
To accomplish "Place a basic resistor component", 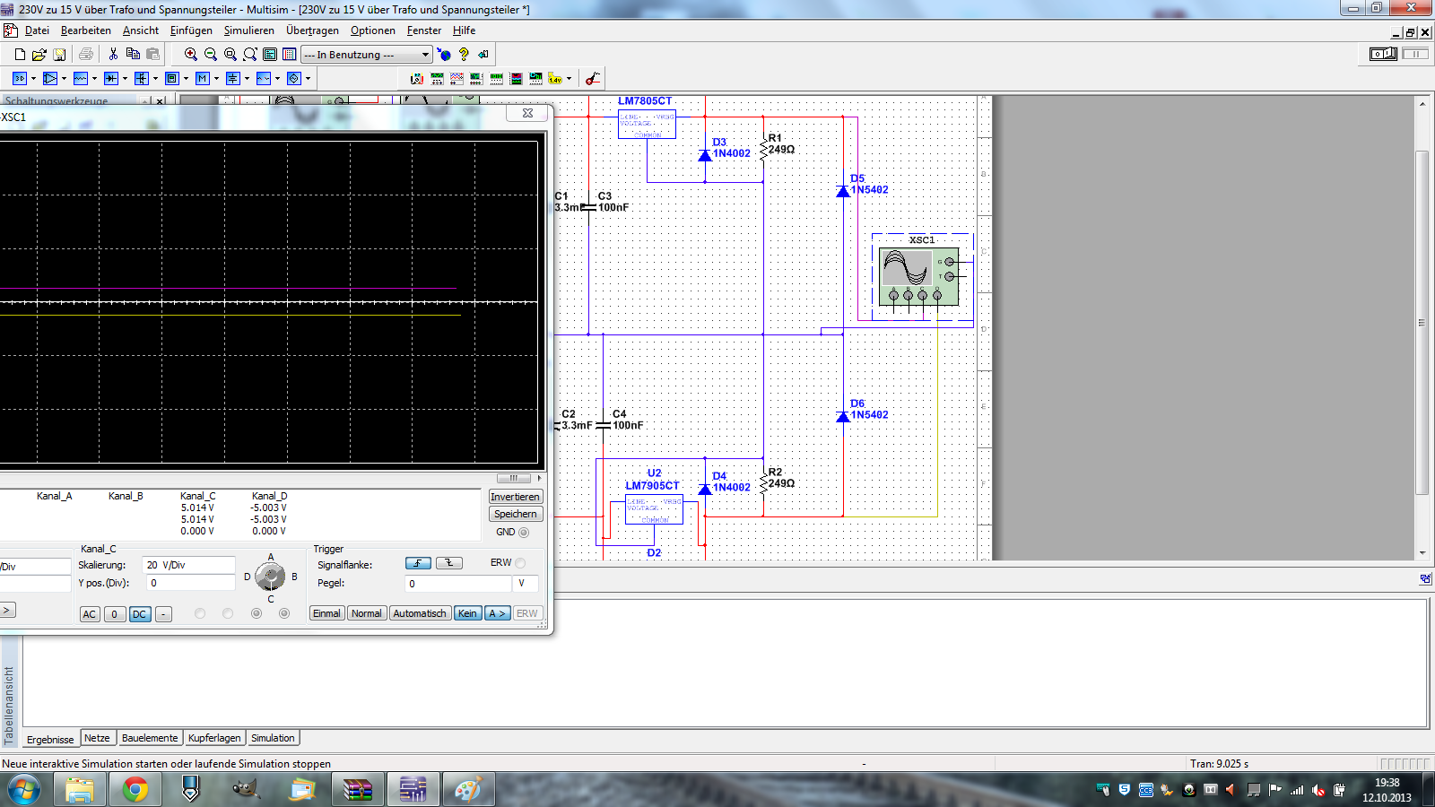I will tap(81, 79).
